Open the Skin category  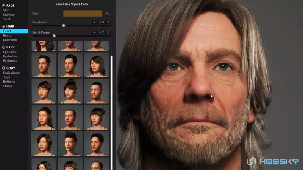(x=6, y=10)
